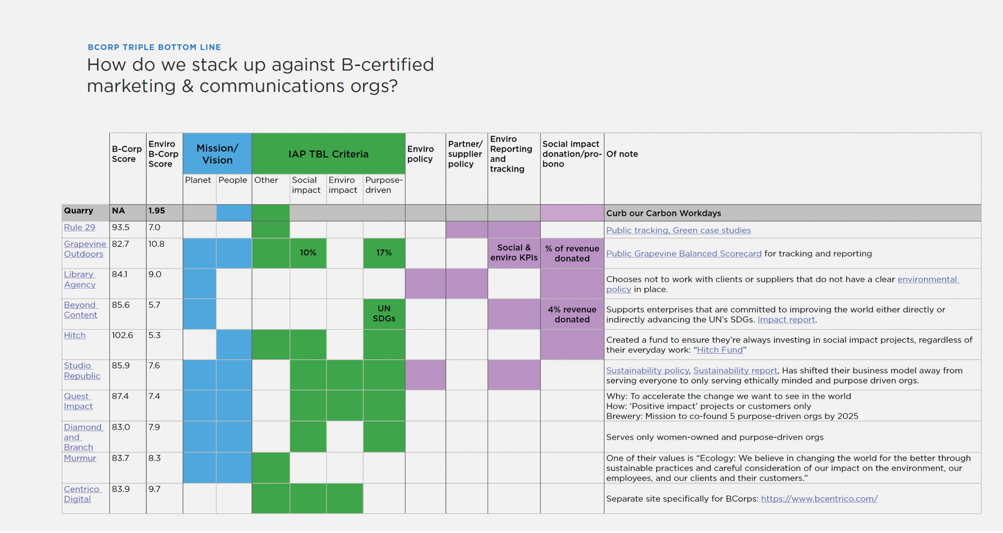Image resolution: width=1003 pixels, height=533 pixels.
Task: Click Public Grapevine Balanced Scorecard link
Action: coord(684,254)
